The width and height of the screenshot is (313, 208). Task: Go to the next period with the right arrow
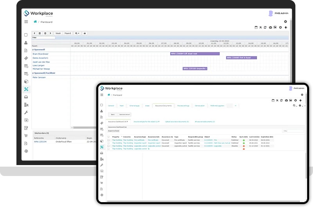[50, 34]
